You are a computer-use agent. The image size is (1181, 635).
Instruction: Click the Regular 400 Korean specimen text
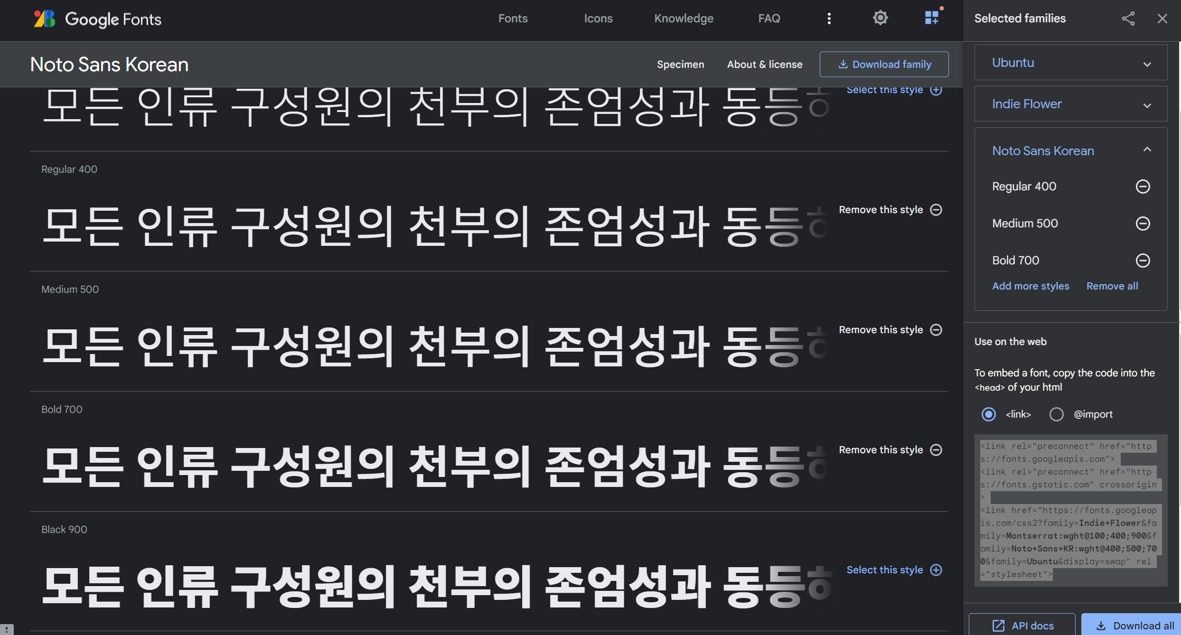(434, 226)
